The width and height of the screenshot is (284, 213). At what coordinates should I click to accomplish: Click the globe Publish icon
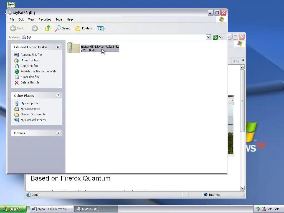pos(16,71)
